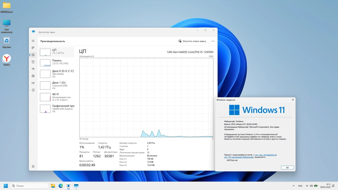The image size is (338, 190).
Task: Select the Yandex browser desktop icon
Action: pos(6,60)
